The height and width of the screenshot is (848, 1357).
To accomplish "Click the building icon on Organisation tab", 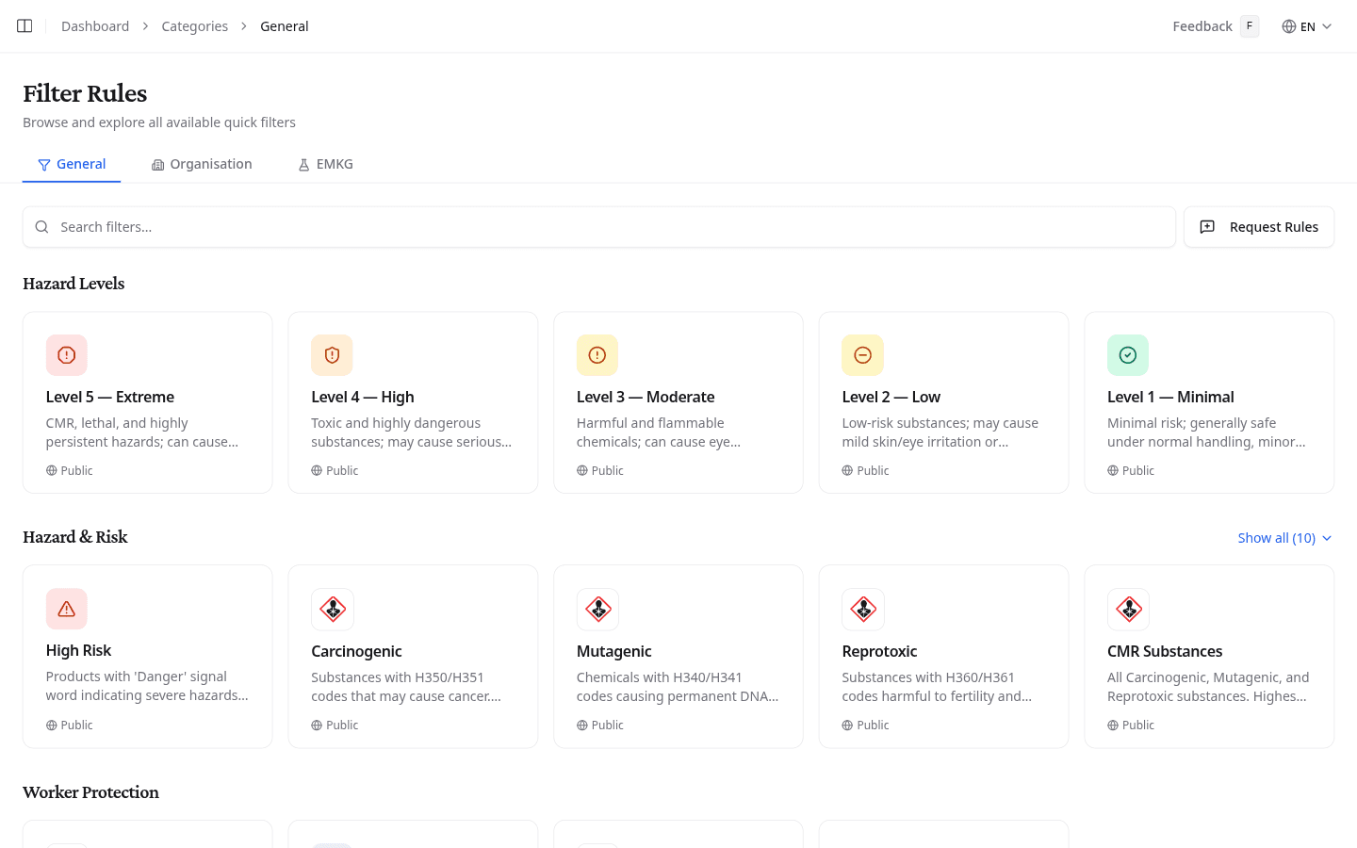I will tap(157, 165).
